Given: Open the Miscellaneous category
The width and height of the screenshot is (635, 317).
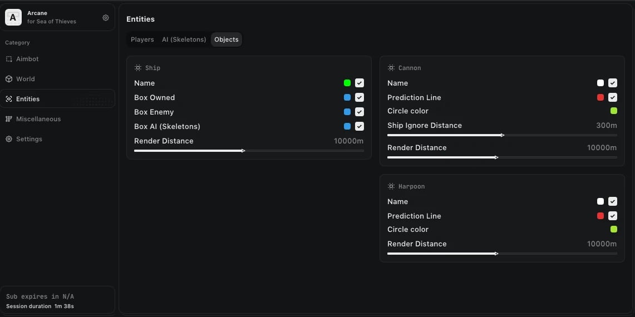Looking at the screenshot, I should pos(57,119).
